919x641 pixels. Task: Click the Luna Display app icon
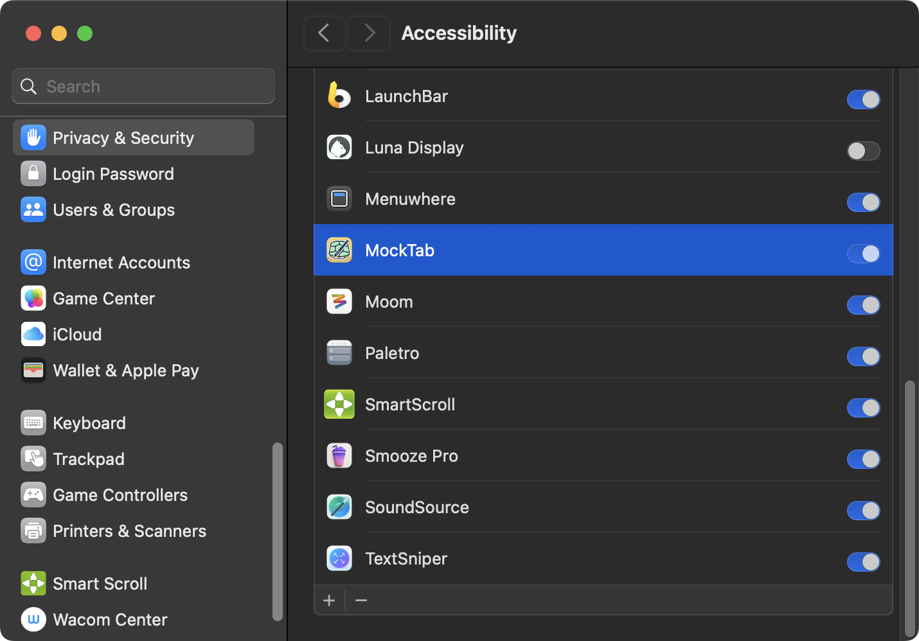[339, 147]
